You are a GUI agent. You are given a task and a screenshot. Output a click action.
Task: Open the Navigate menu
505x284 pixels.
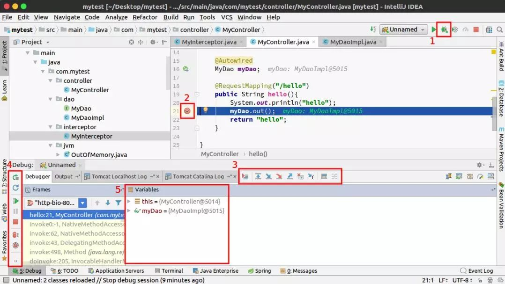(67, 17)
